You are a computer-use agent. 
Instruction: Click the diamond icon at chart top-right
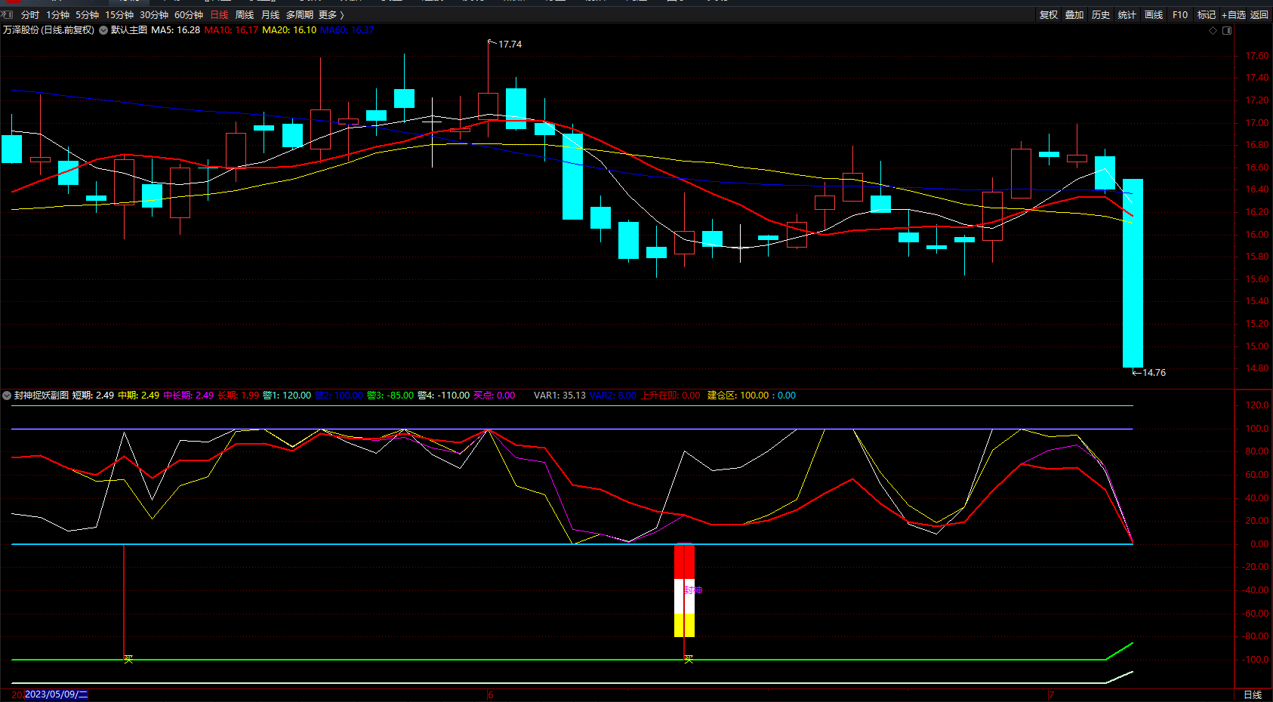point(1213,30)
